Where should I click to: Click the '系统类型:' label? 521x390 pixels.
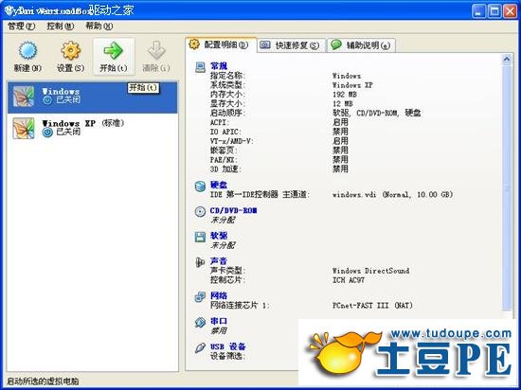point(227,85)
